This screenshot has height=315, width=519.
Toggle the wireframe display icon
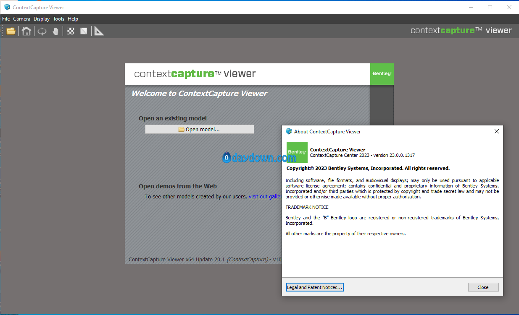(84, 31)
